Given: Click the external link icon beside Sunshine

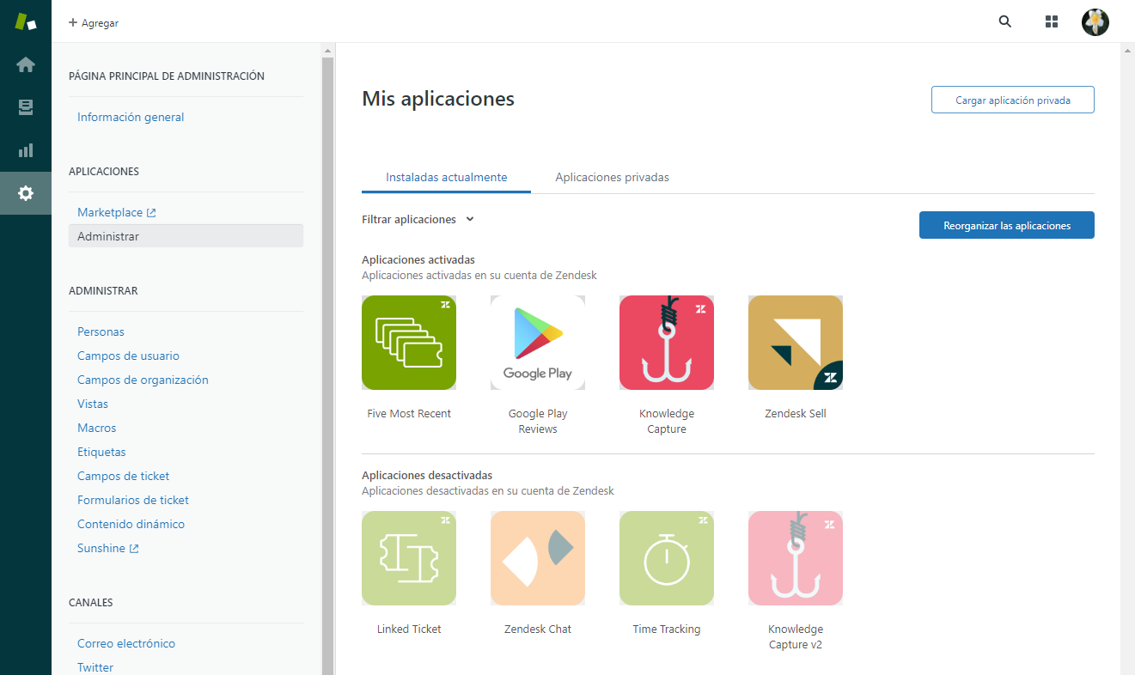Looking at the screenshot, I should pyautogui.click(x=134, y=549).
